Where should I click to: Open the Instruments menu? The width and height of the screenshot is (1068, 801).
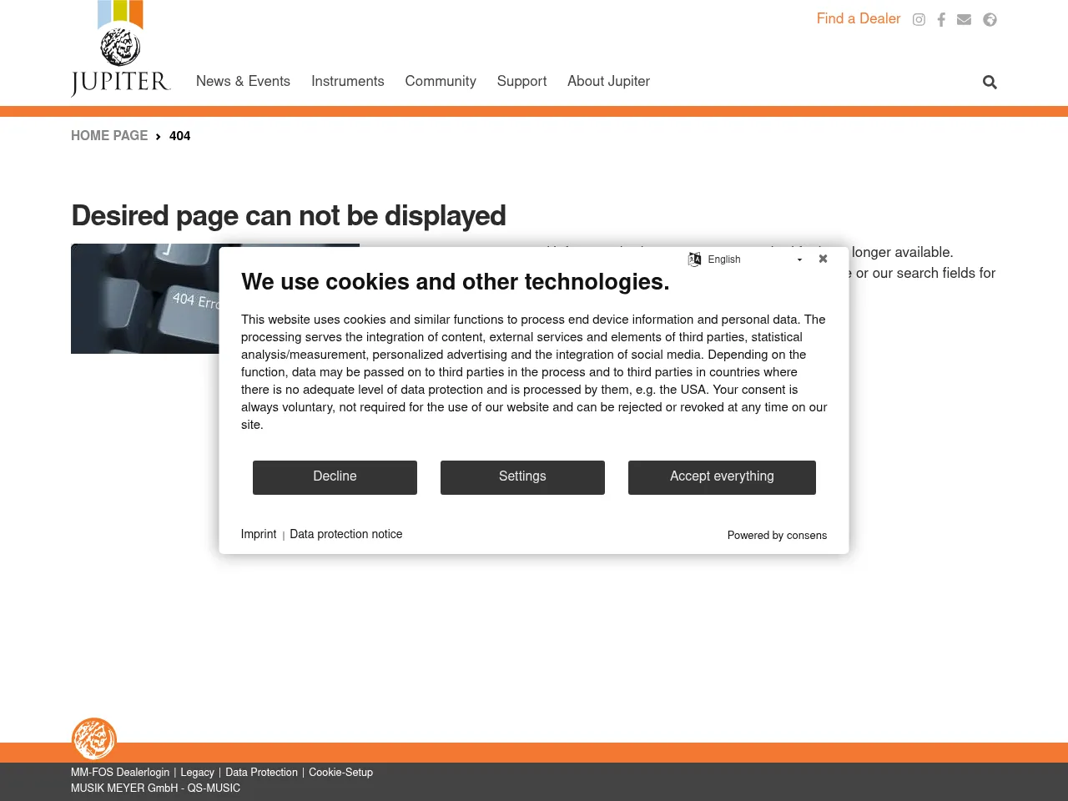click(347, 81)
